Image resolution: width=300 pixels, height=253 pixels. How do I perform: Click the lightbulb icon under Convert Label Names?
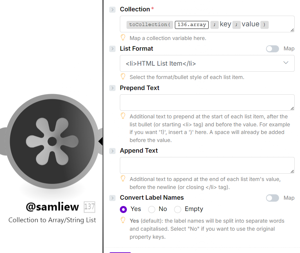pyautogui.click(x=123, y=220)
